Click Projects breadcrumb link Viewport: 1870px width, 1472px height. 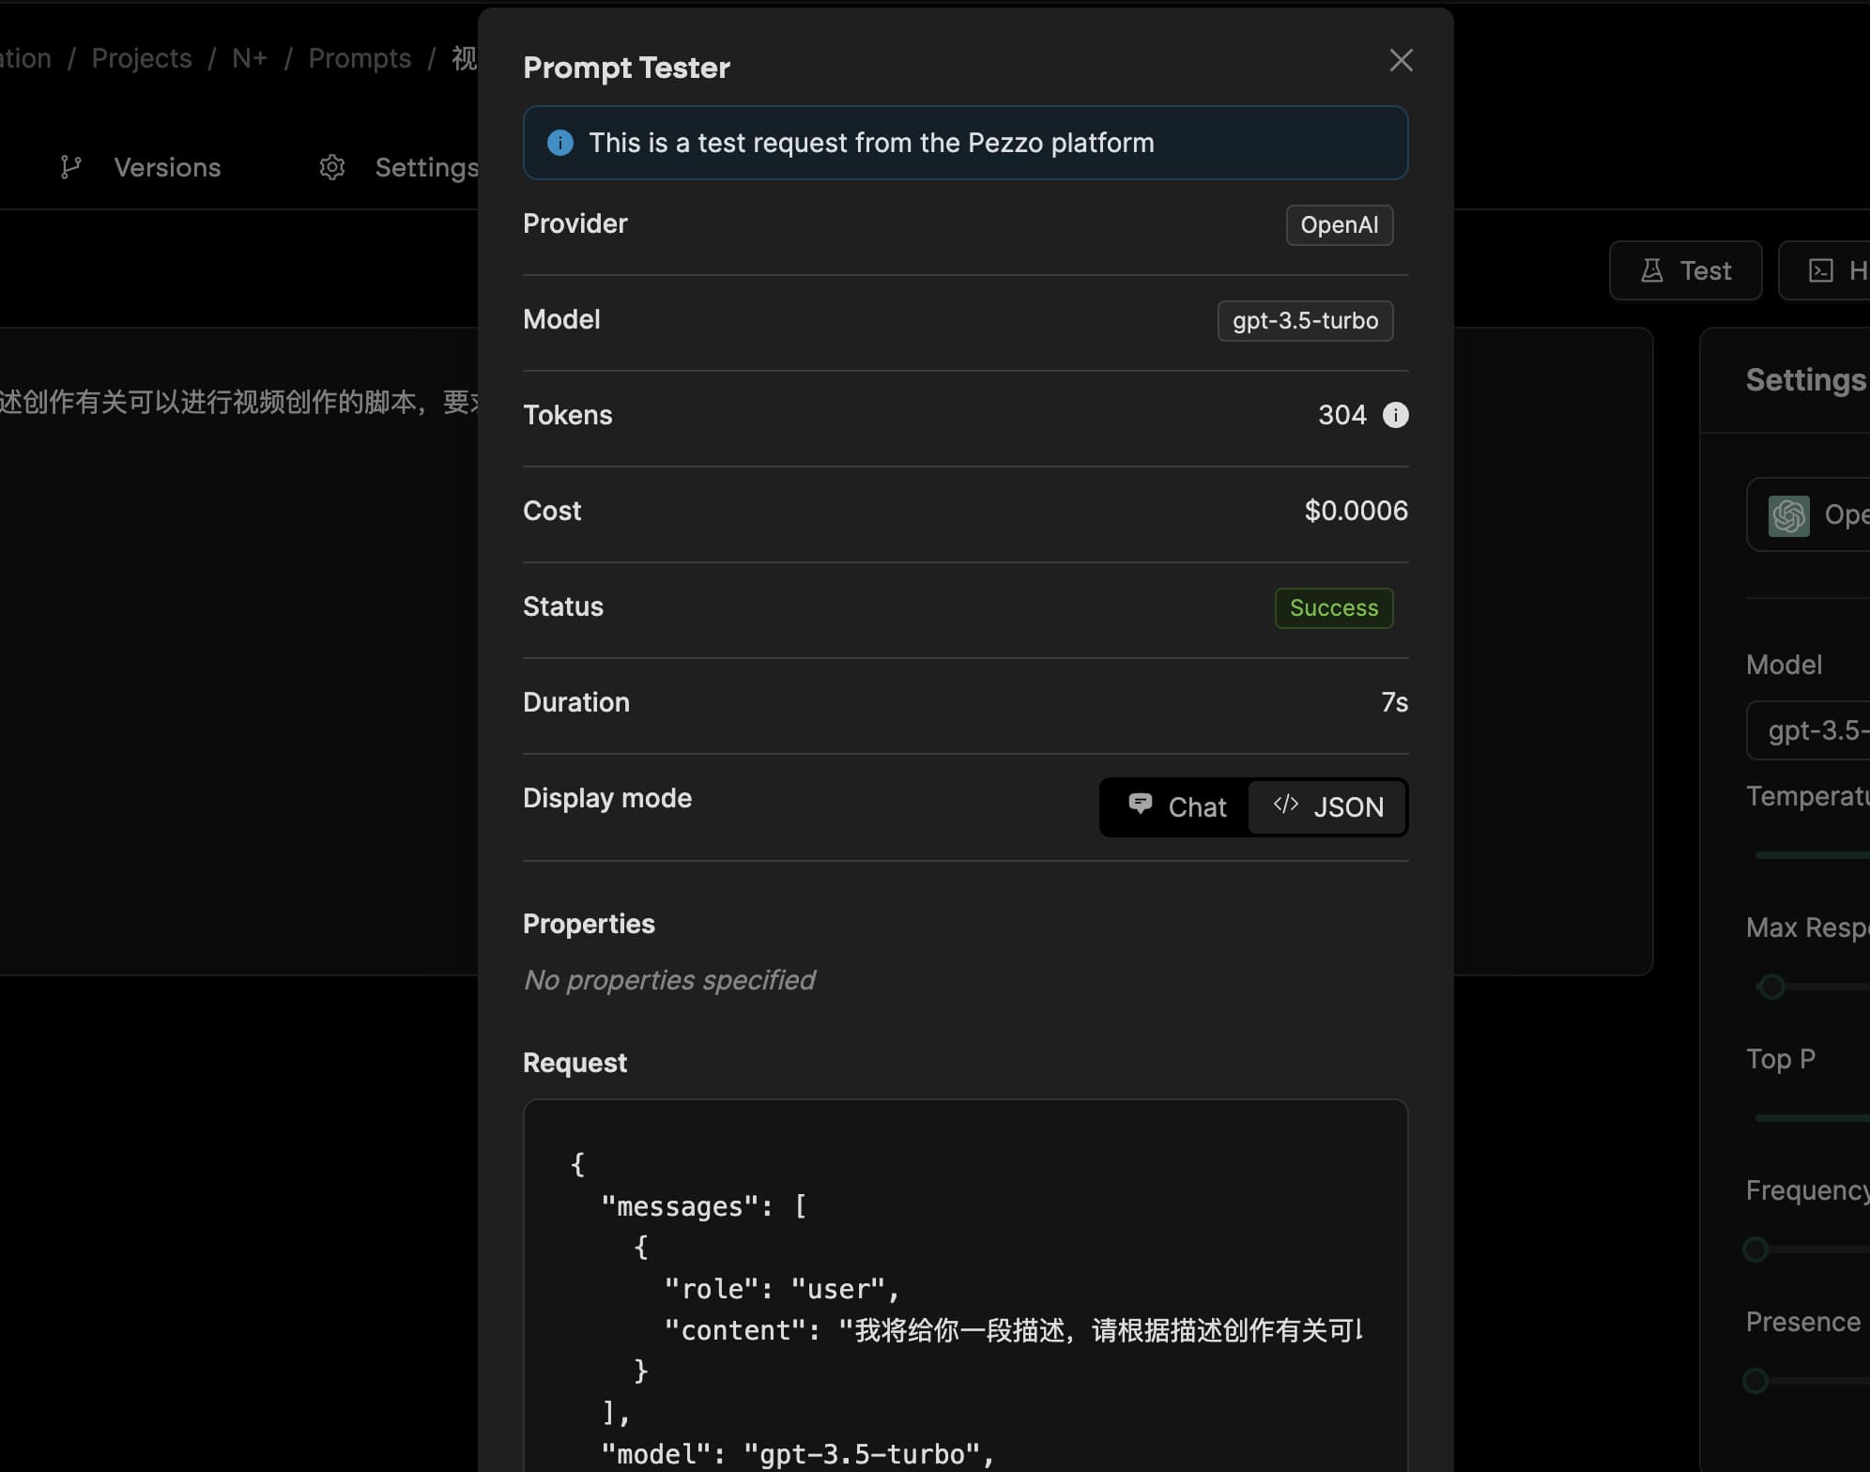pyautogui.click(x=142, y=58)
